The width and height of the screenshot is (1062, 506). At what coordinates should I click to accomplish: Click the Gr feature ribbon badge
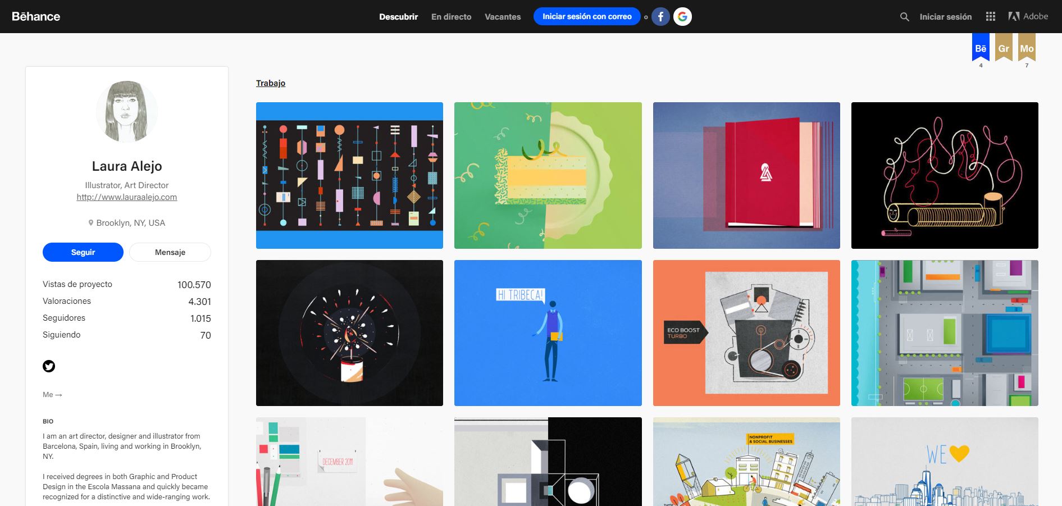[x=1004, y=47]
